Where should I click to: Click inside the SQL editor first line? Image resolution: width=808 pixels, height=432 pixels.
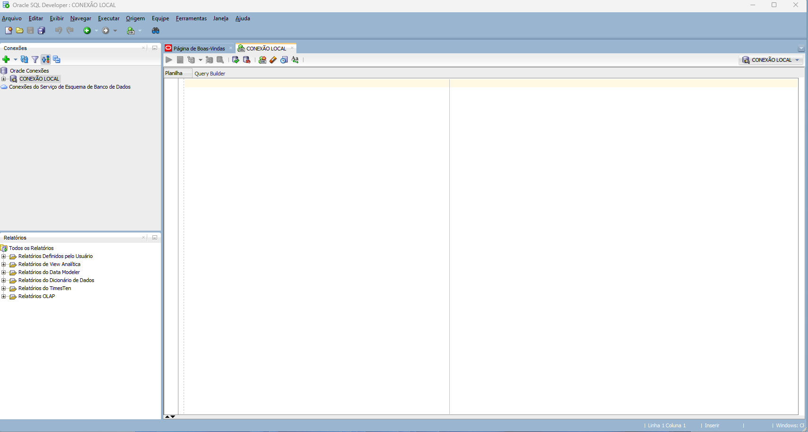(x=491, y=83)
